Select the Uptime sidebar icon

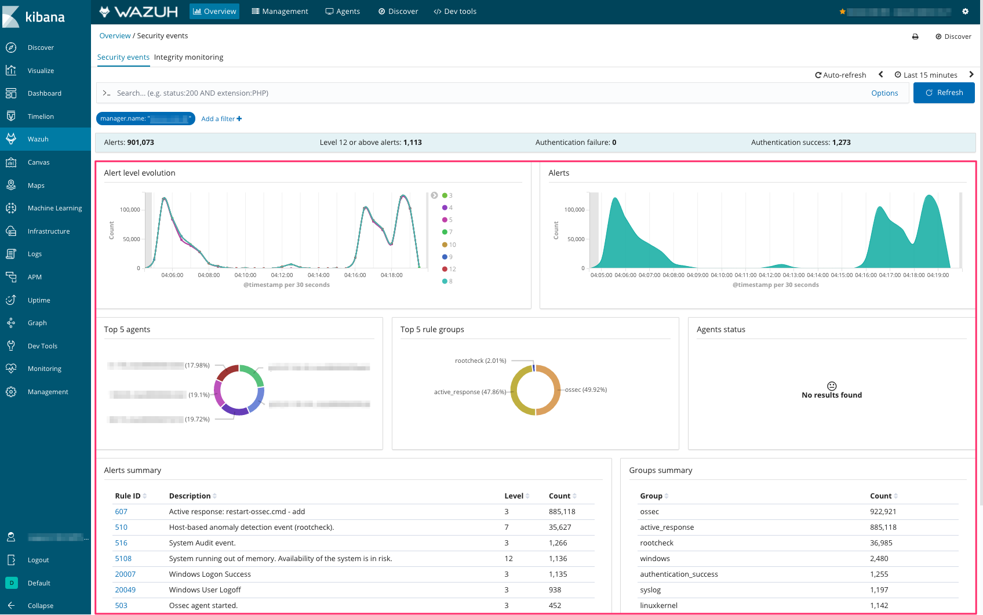[x=11, y=300]
